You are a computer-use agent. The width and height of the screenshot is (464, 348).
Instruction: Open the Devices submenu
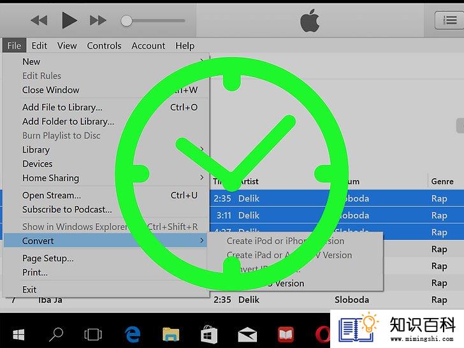[106, 164]
